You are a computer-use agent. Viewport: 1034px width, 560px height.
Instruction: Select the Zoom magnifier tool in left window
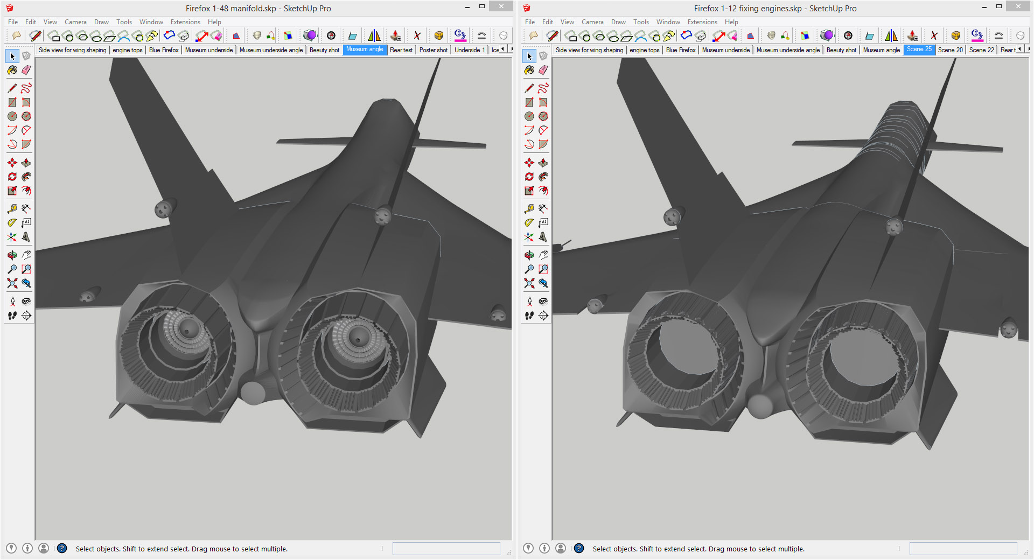coord(12,269)
